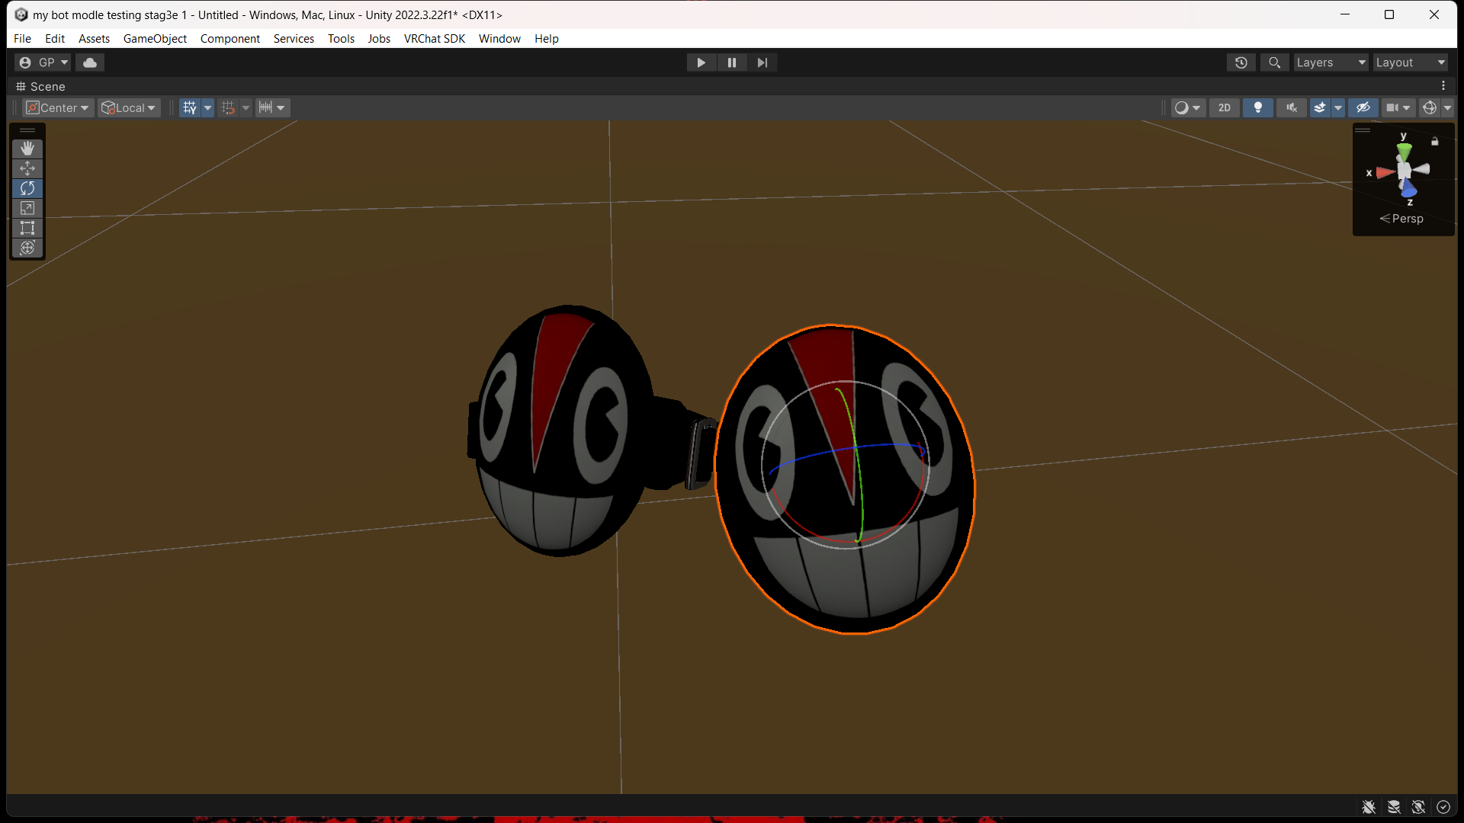Select the Move tool
Screen dimensions: 1464x823
point(27,168)
